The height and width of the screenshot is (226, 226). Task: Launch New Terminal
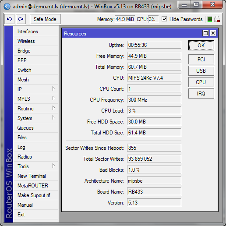tap(36, 176)
